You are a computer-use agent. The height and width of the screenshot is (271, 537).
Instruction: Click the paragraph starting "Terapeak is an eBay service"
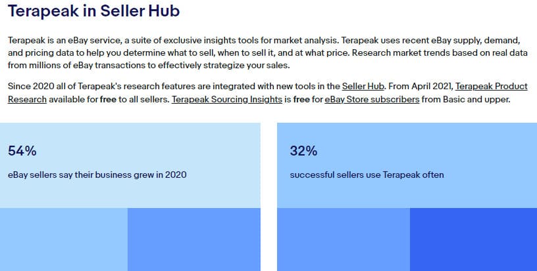268,52
